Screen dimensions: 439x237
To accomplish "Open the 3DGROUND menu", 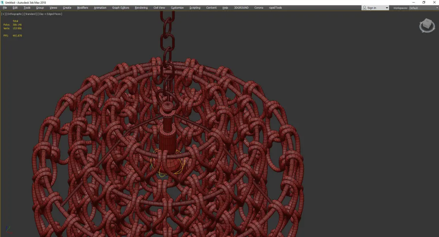I will pos(242,8).
